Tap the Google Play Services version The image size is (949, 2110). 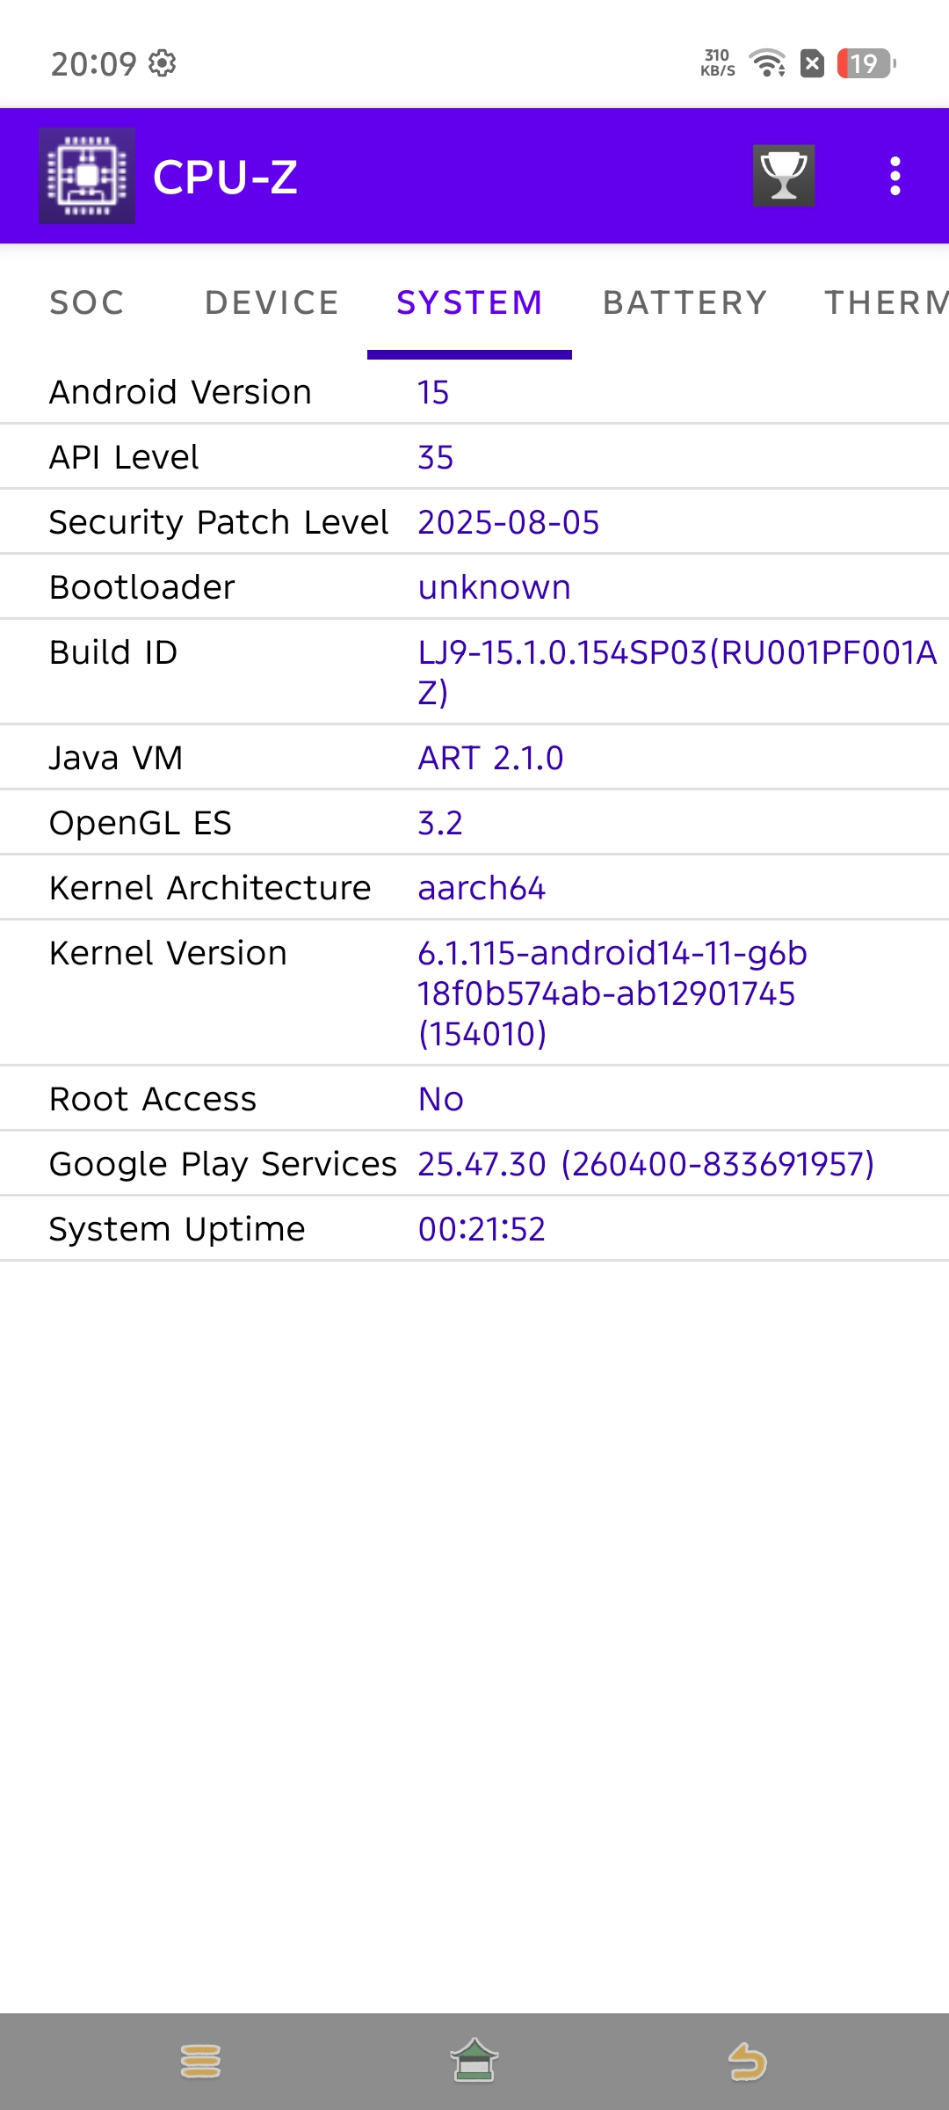[646, 1164]
